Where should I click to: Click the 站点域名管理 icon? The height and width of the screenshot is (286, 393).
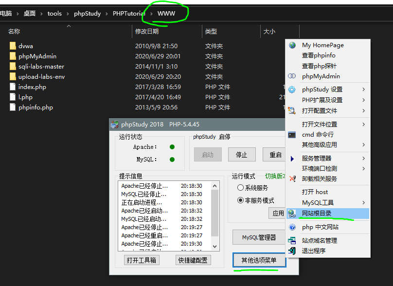click(292, 240)
